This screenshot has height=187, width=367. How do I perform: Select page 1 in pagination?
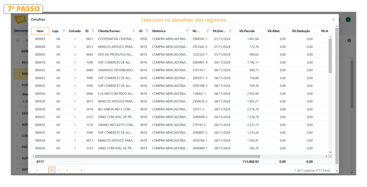pos(52,170)
